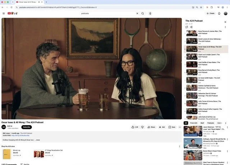Toggle loop playlist
Screen dimensions: 230x165
coord(187,27)
